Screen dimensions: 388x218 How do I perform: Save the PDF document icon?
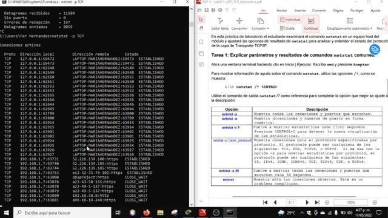pyautogui.click(x=206, y=10)
